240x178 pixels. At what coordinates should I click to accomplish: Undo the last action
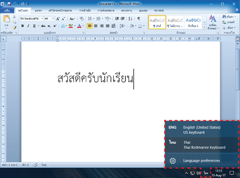15,4
